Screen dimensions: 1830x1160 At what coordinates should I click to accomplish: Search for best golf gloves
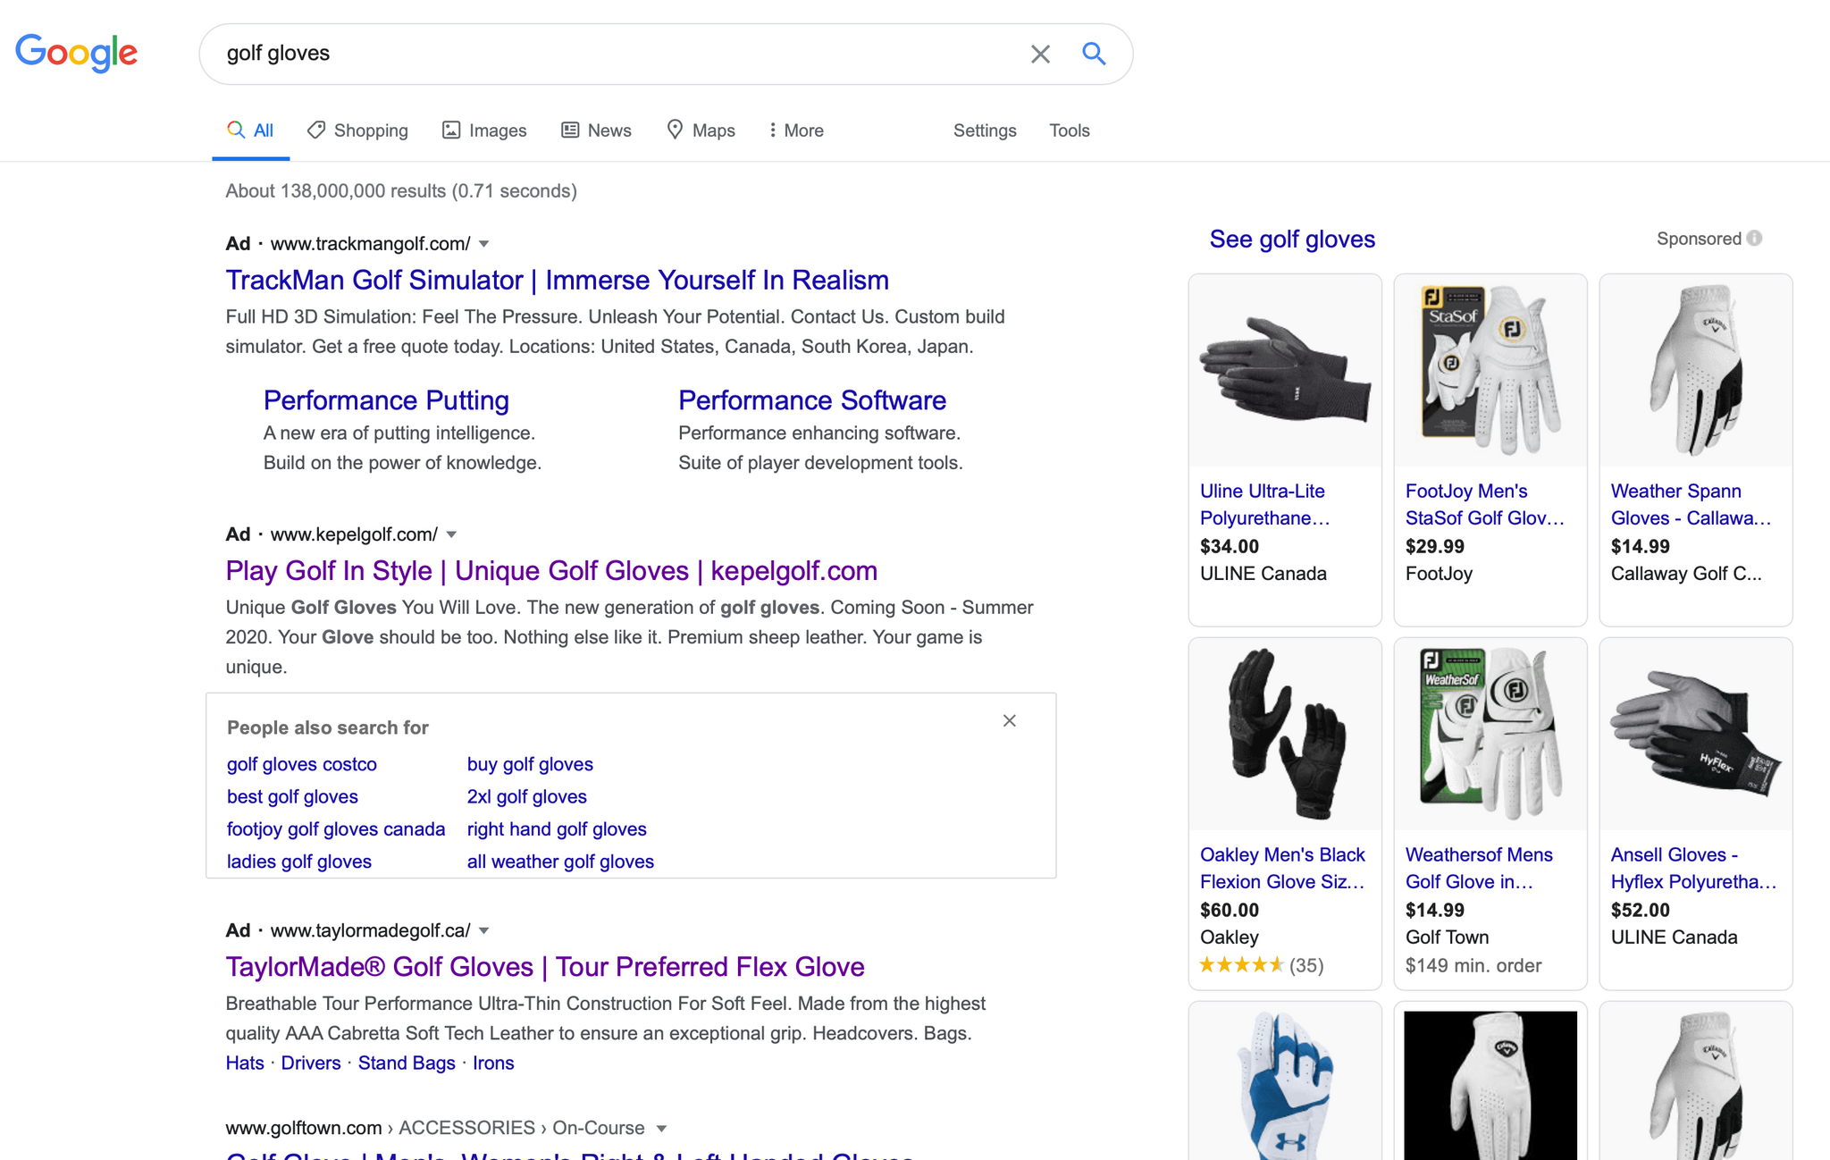coord(292,796)
